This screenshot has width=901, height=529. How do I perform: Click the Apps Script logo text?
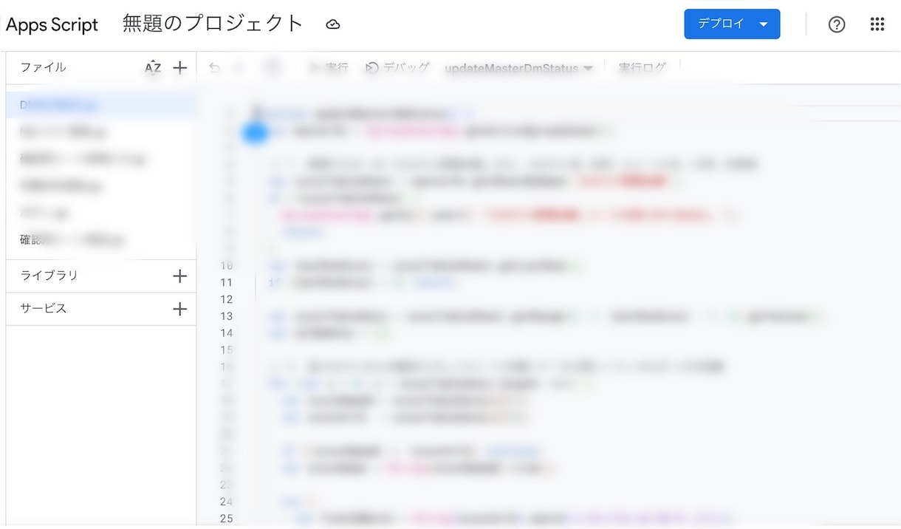point(52,24)
